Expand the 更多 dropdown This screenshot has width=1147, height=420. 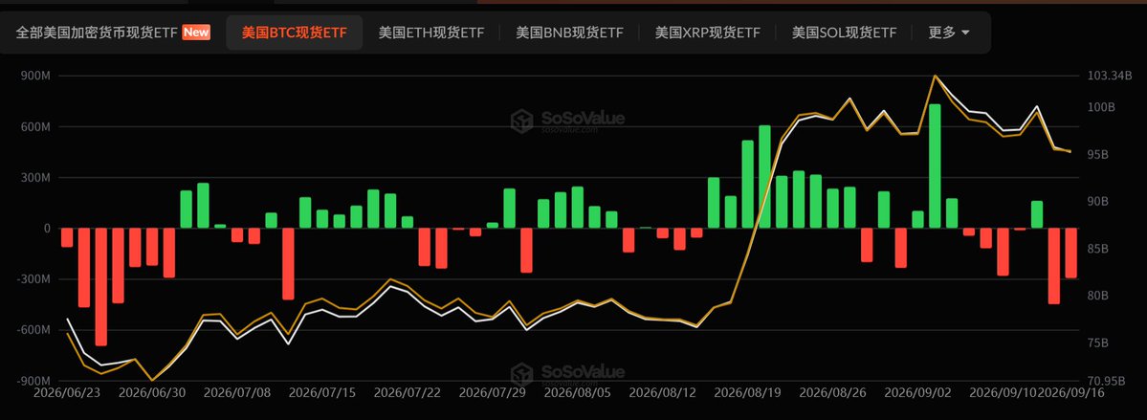949,33
